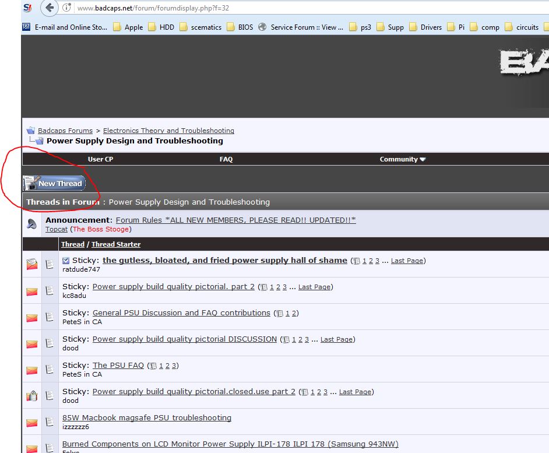Screen dimensions: 549x453
Task: Open Burned Components on LCD Monitor thread
Action: click(x=230, y=444)
